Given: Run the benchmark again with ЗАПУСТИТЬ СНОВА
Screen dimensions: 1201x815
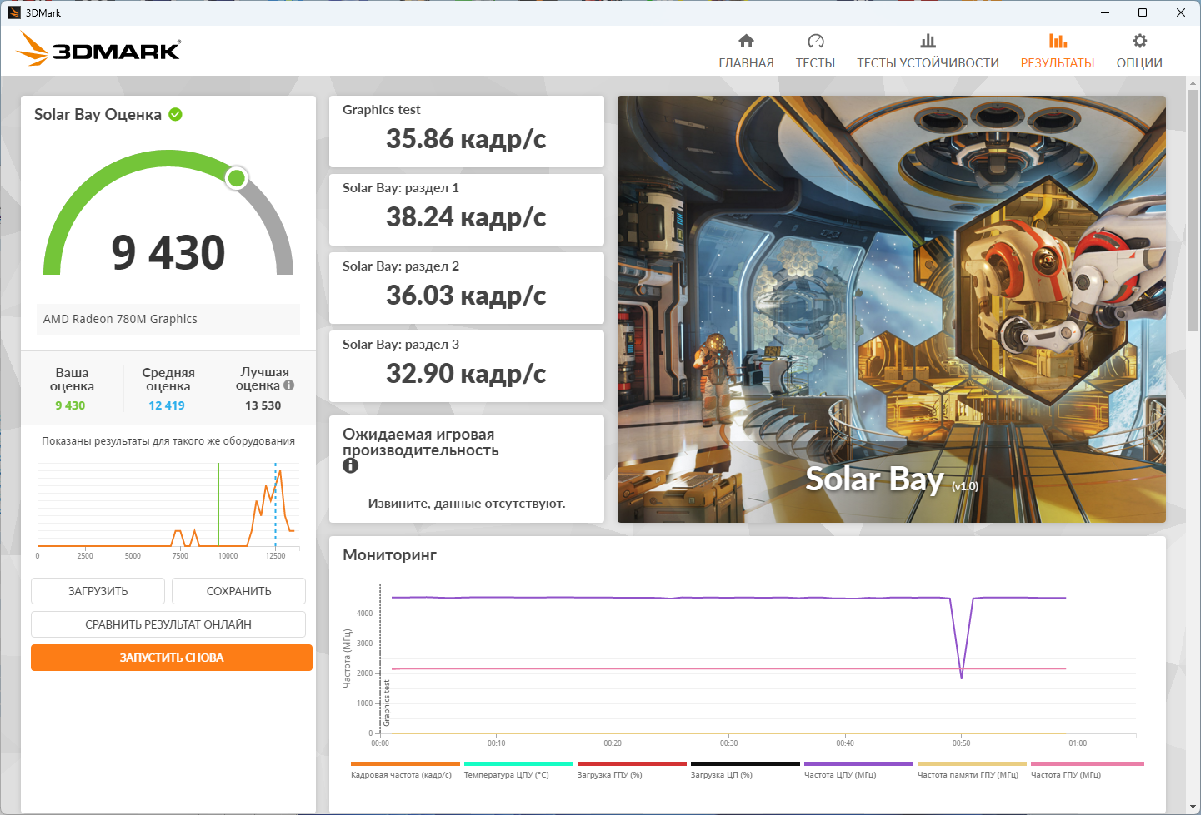Looking at the screenshot, I should pyautogui.click(x=172, y=658).
